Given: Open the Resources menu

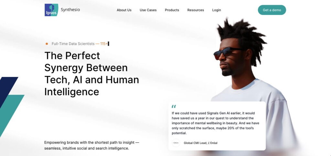Looking at the screenshot, I should 196,10.
